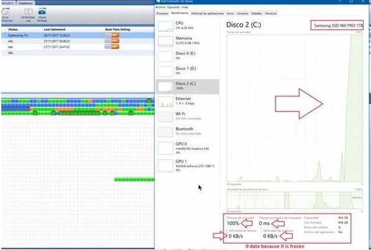Open the Detalles tab
The height and width of the screenshot is (250, 371).
tap(256, 14)
